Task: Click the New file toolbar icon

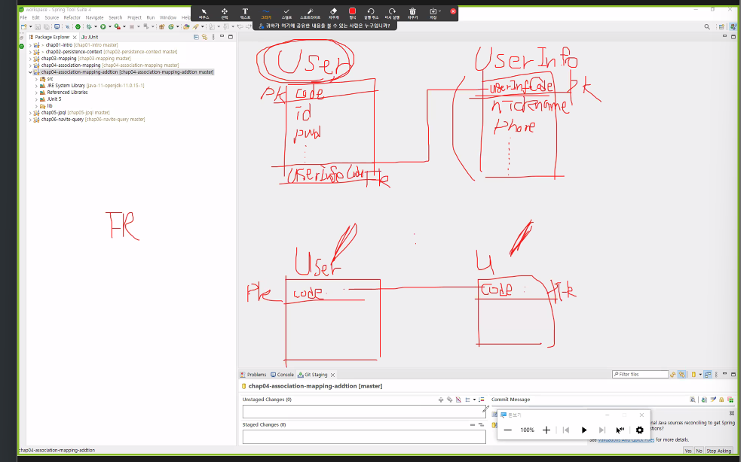Action: click(x=23, y=27)
